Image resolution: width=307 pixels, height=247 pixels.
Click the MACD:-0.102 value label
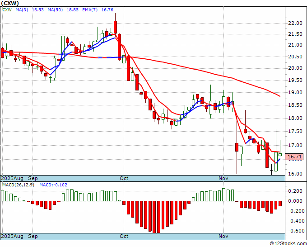pyautogui.click(x=53, y=185)
